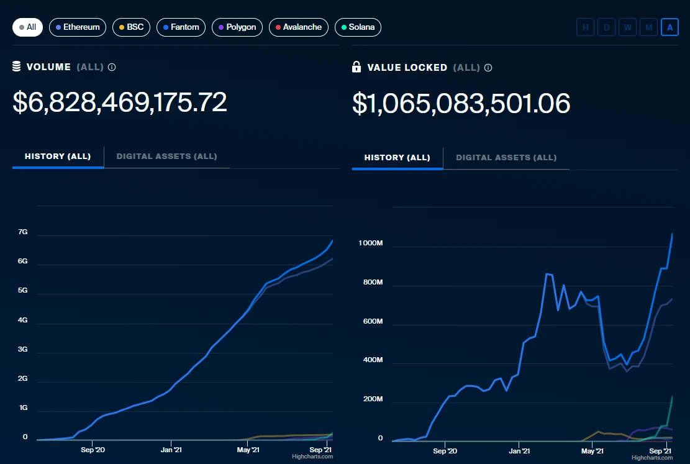
Task: Filter charts by BSC
Action: pyautogui.click(x=131, y=27)
